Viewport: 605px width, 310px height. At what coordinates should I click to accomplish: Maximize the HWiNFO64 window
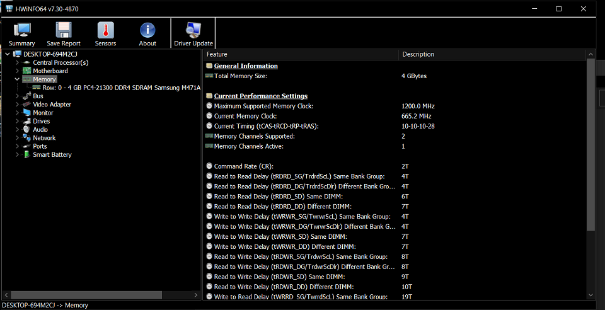pos(559,9)
